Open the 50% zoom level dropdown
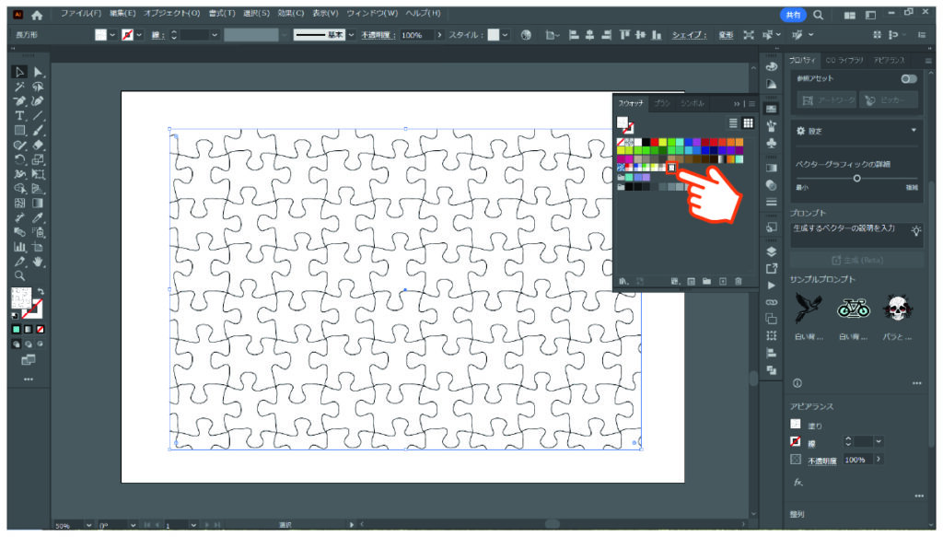Screen dimensions: 943x537 88,525
